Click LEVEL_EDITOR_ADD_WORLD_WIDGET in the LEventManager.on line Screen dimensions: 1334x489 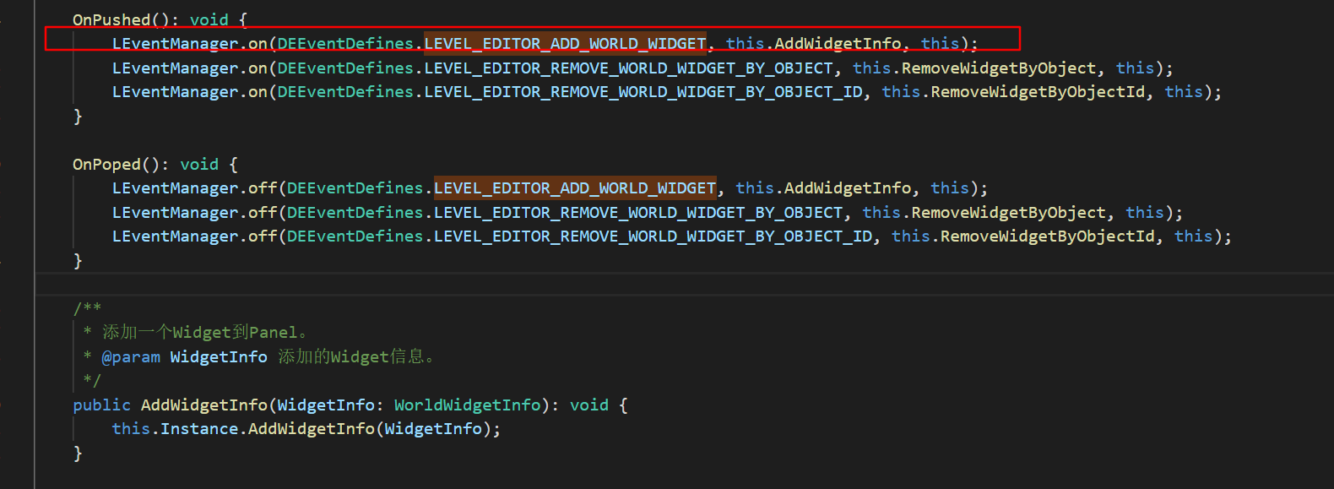(x=565, y=43)
